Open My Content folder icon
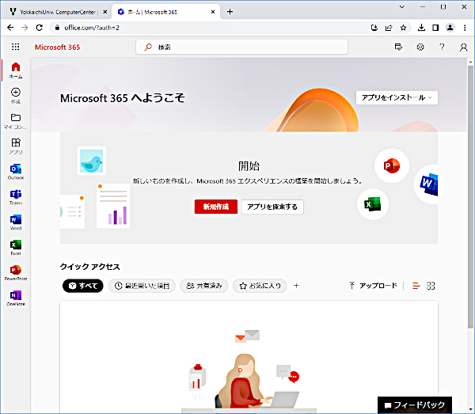Screen dimensions: 475x414 16,121
